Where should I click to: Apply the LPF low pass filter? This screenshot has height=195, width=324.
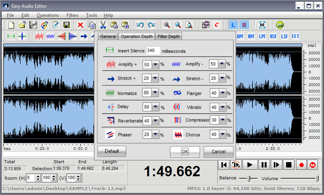262,36
